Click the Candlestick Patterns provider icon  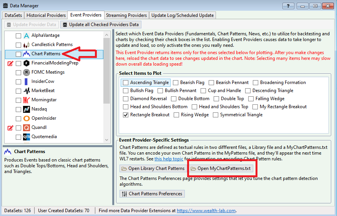click(x=27, y=45)
